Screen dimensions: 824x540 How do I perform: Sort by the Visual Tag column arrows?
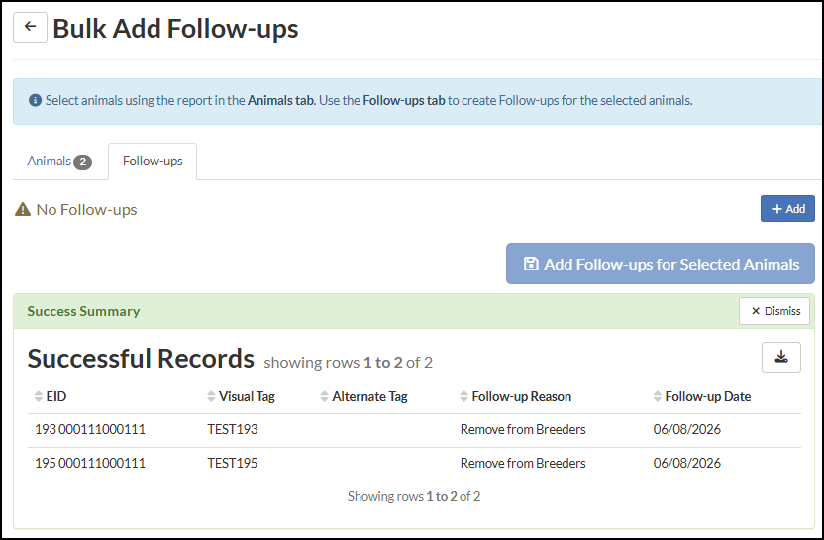point(211,396)
